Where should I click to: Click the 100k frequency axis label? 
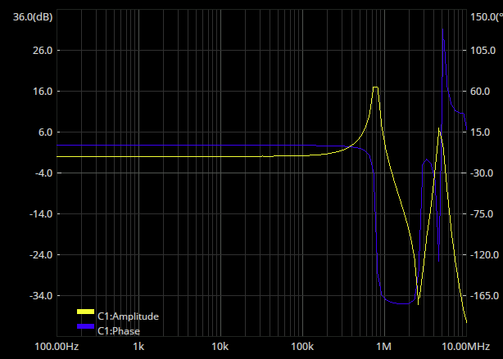pyautogui.click(x=301, y=347)
